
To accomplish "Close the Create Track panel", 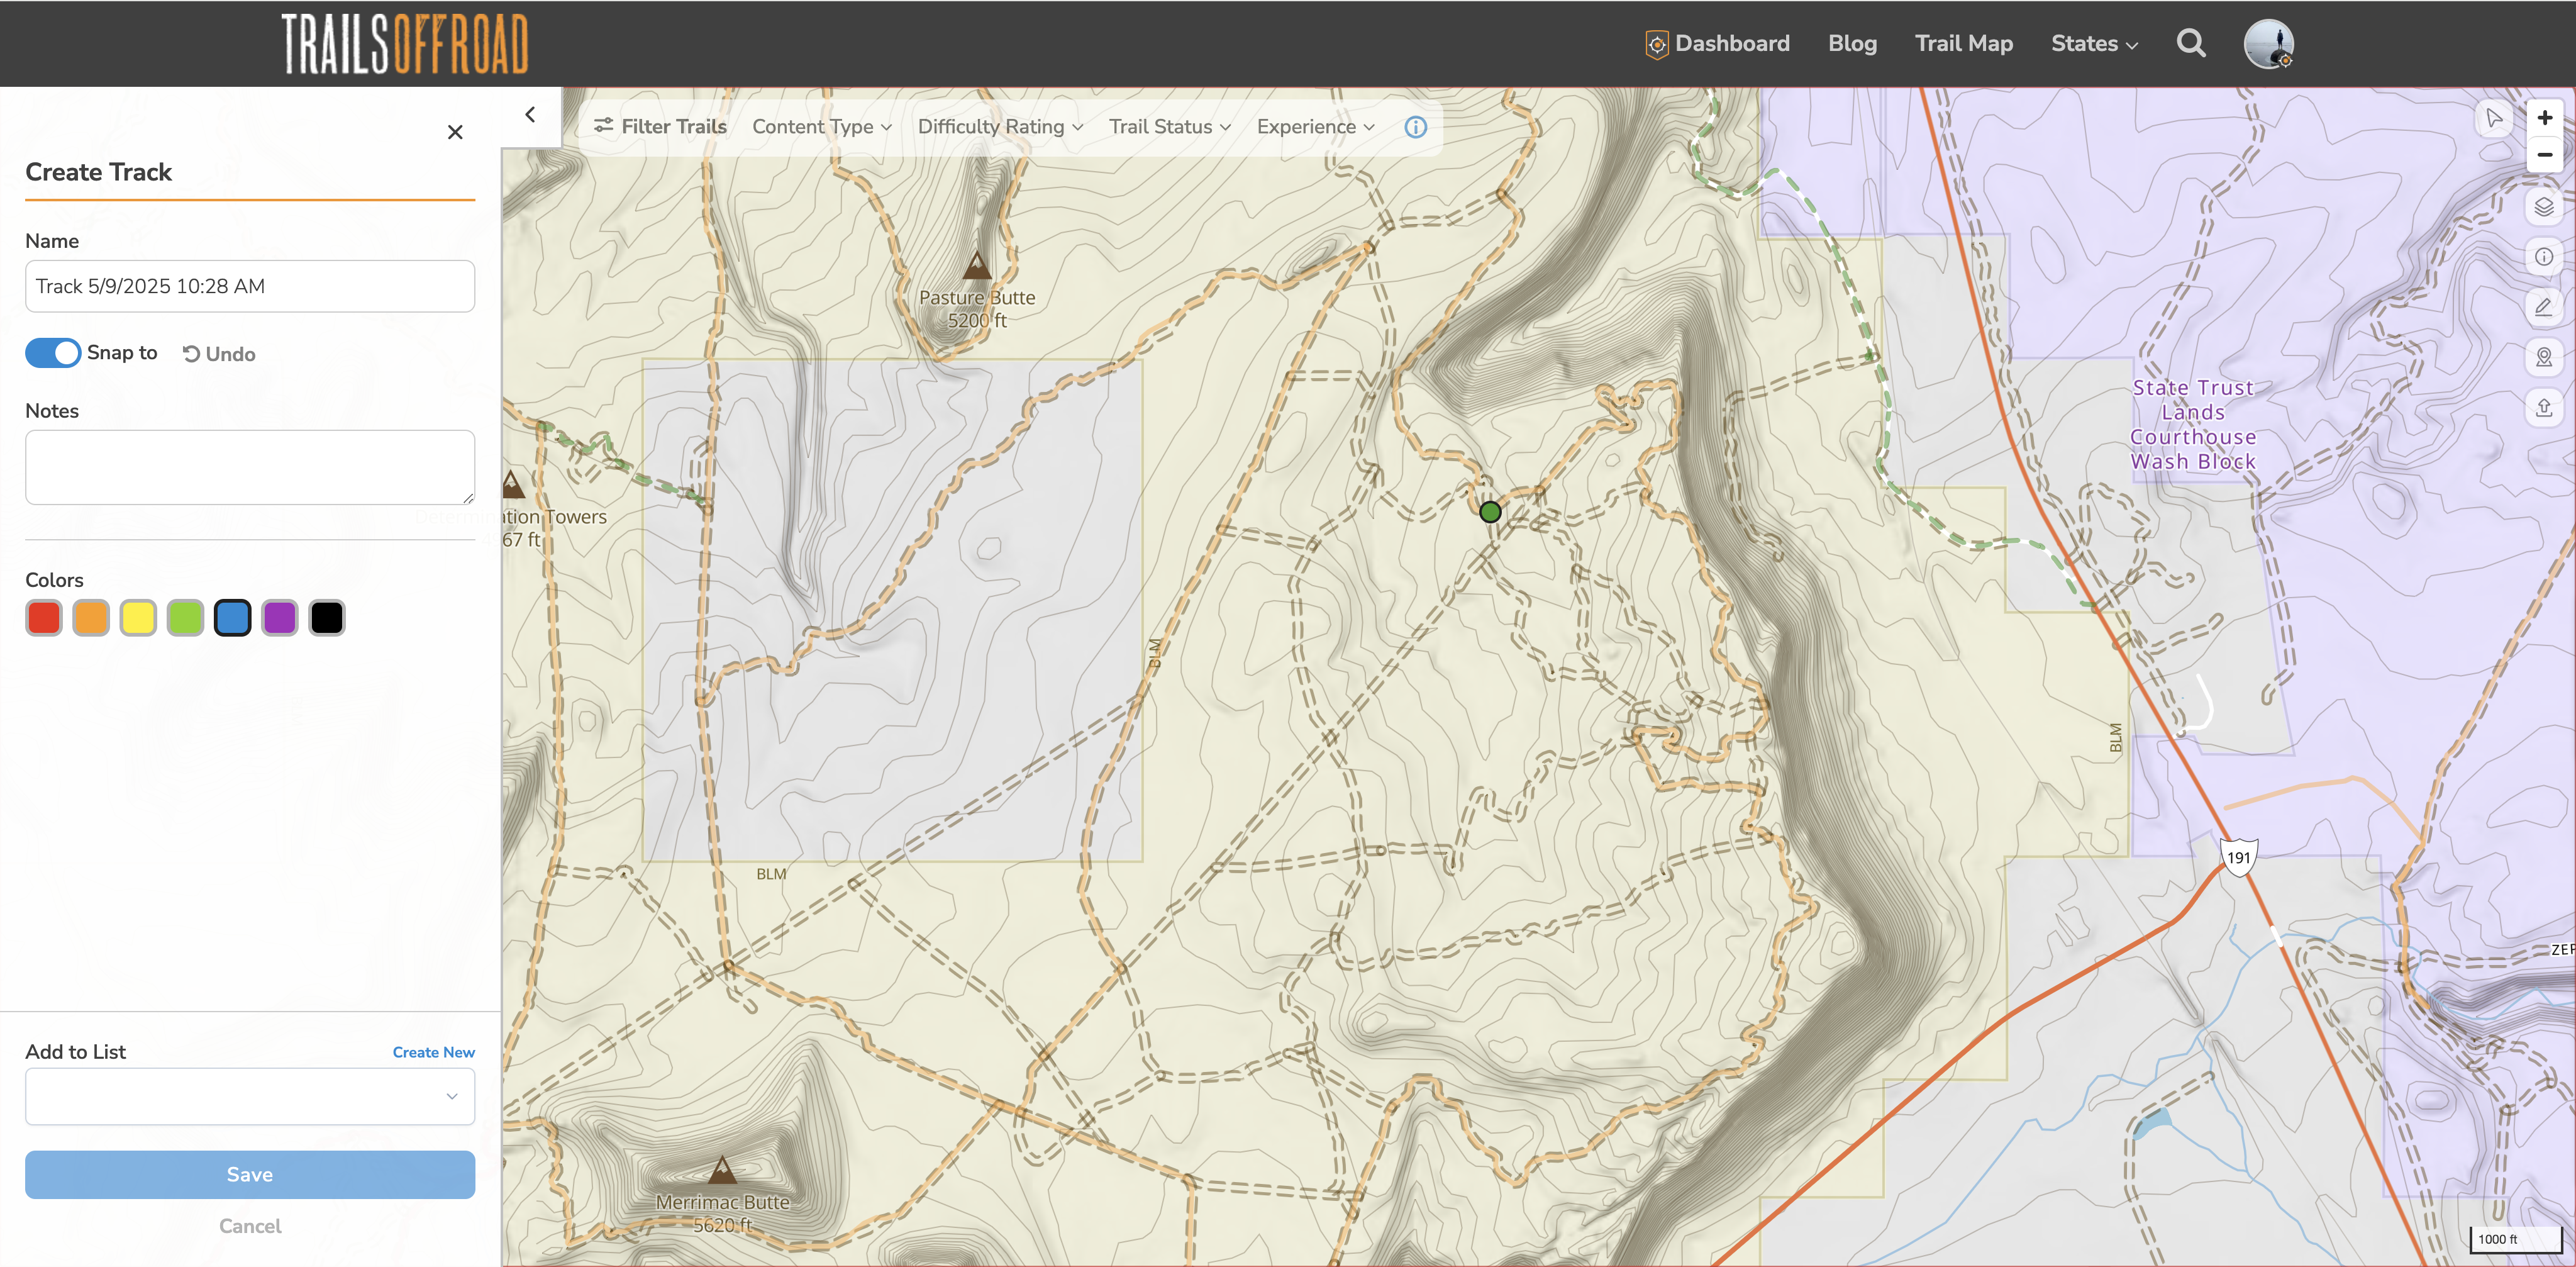I will tap(455, 132).
